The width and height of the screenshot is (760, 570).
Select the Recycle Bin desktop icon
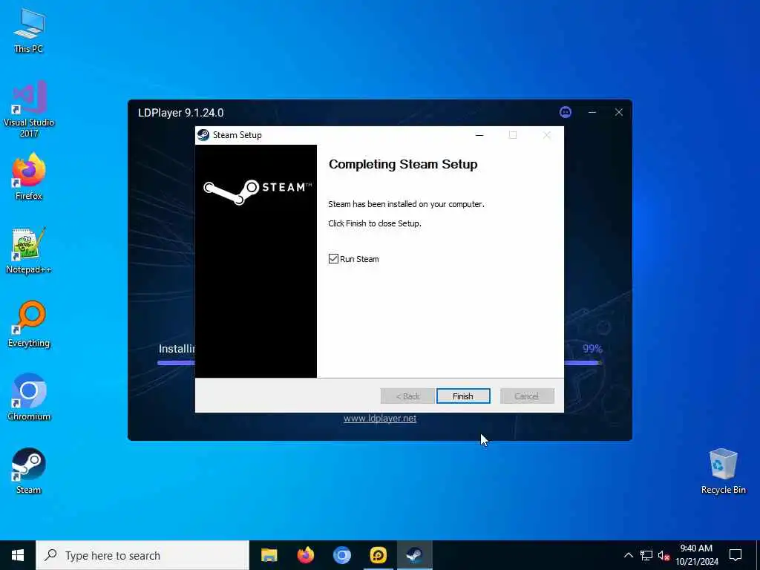[723, 471]
